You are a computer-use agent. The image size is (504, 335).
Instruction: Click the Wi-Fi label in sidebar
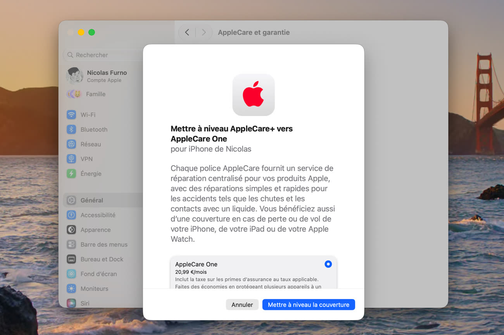[x=88, y=115]
